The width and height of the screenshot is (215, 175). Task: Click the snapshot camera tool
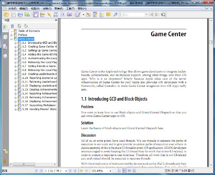pos(69,14)
